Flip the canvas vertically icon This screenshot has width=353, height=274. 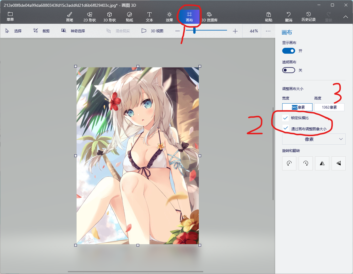click(x=339, y=163)
